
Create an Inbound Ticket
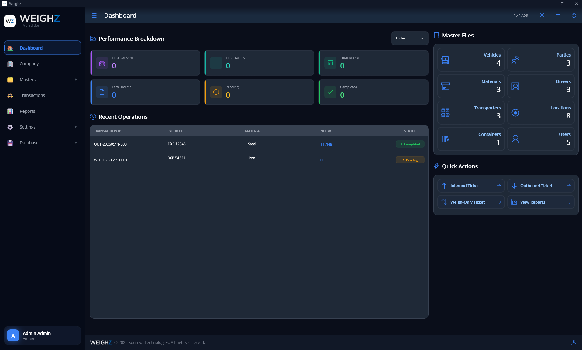tap(471, 186)
